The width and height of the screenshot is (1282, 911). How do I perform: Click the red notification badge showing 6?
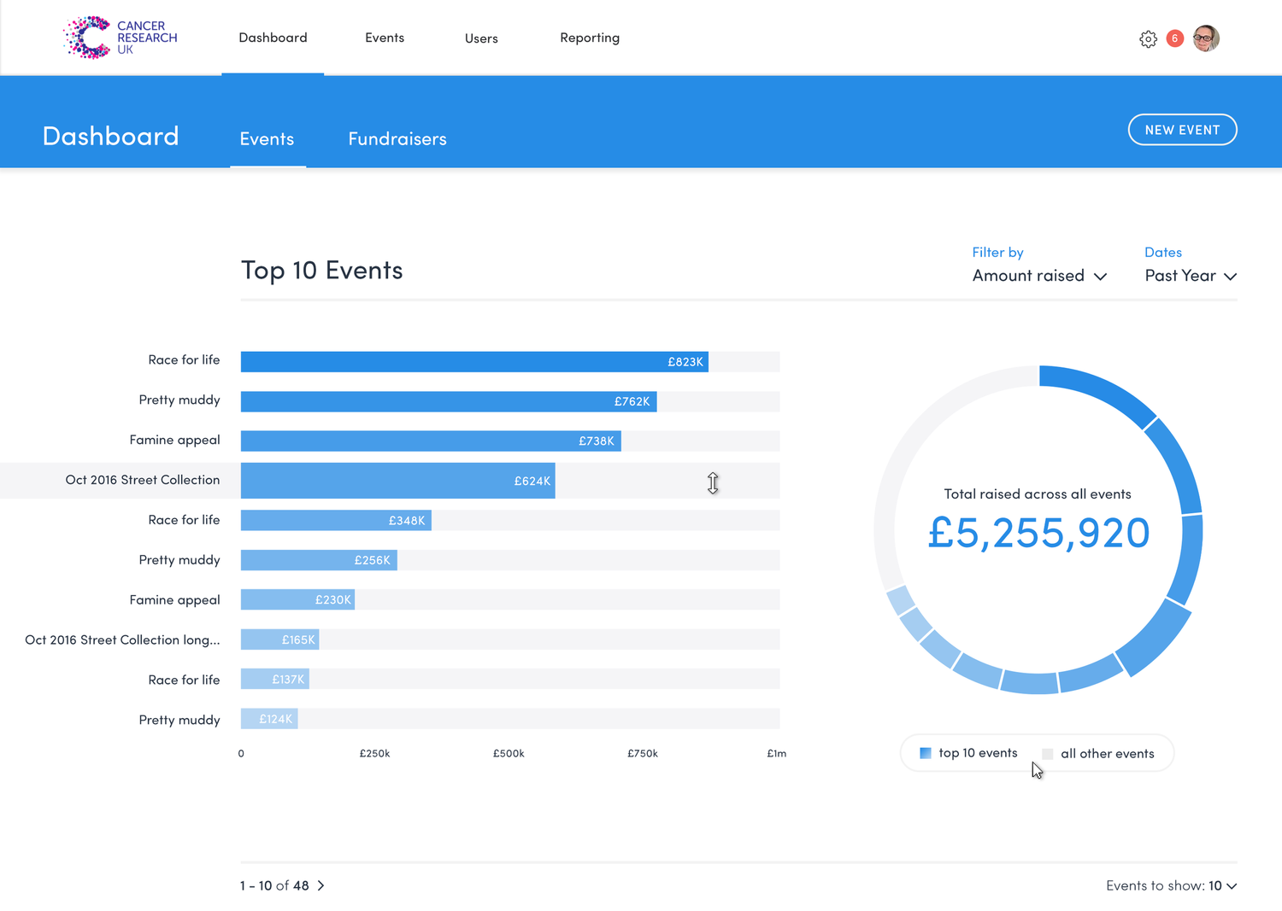(x=1174, y=38)
